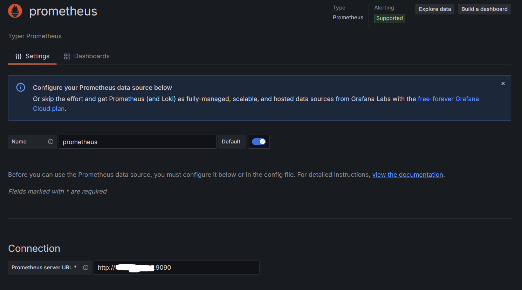Dismiss the Grafana Cloud info banner

click(503, 83)
